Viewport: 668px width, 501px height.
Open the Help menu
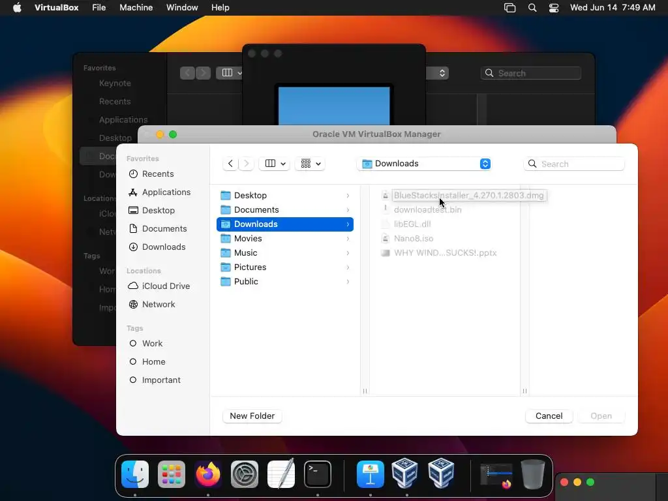(220, 8)
